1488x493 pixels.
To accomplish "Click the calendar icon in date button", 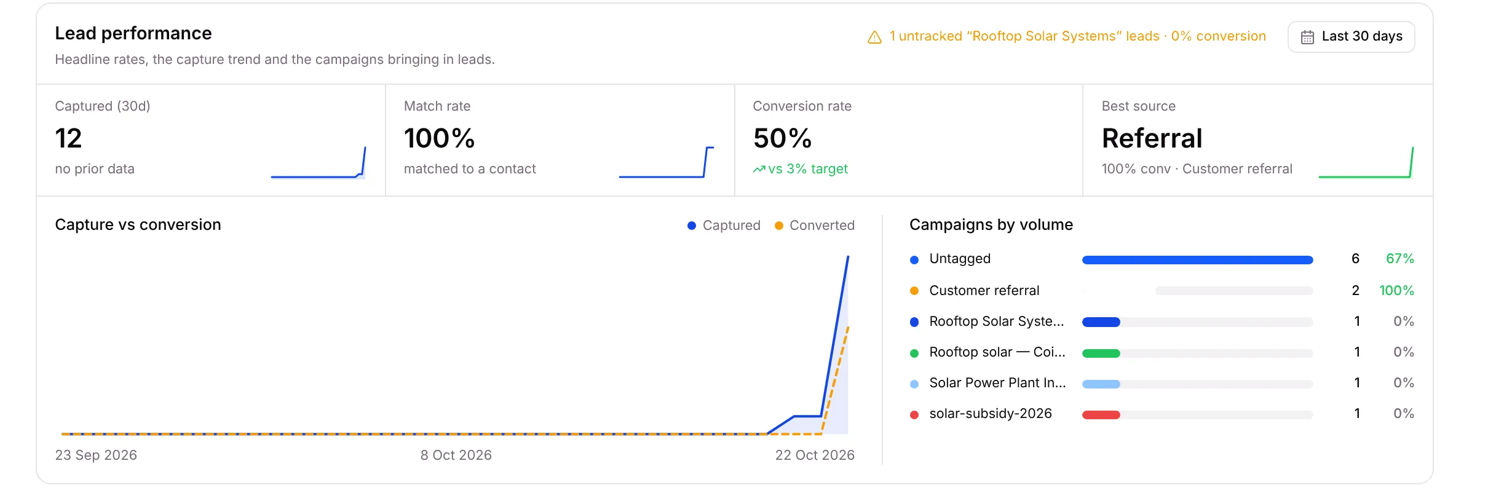I will 1307,37.
